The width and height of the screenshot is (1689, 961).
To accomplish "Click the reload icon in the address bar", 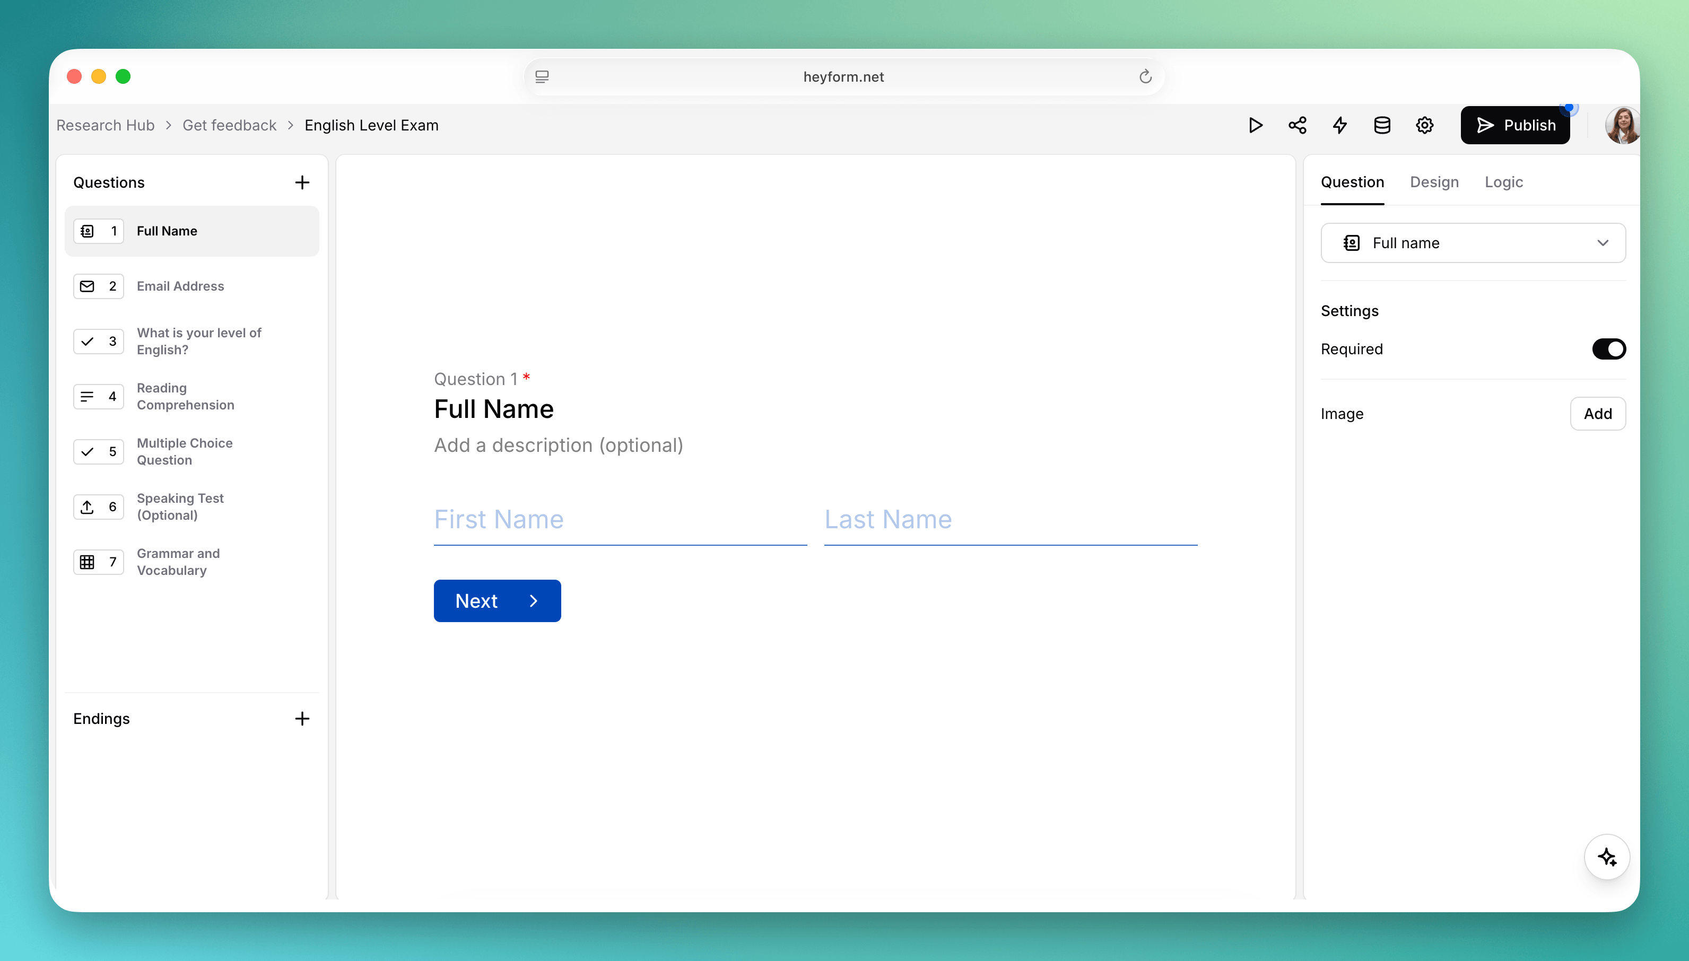I will (1146, 76).
